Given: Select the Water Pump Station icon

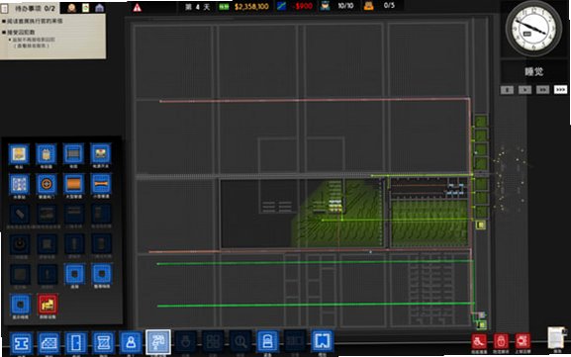Looking at the screenshot, I should (19, 184).
